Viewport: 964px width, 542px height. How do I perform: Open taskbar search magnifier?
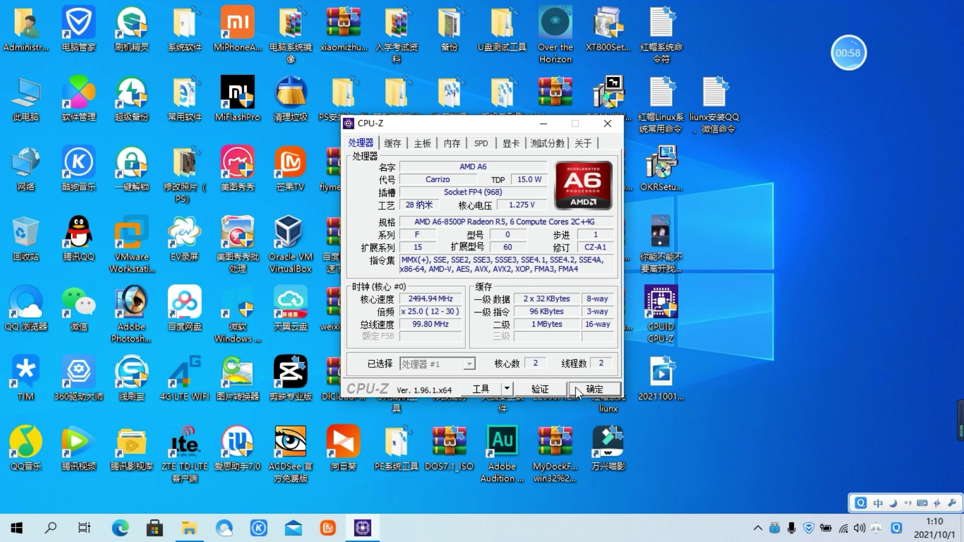click(51, 528)
